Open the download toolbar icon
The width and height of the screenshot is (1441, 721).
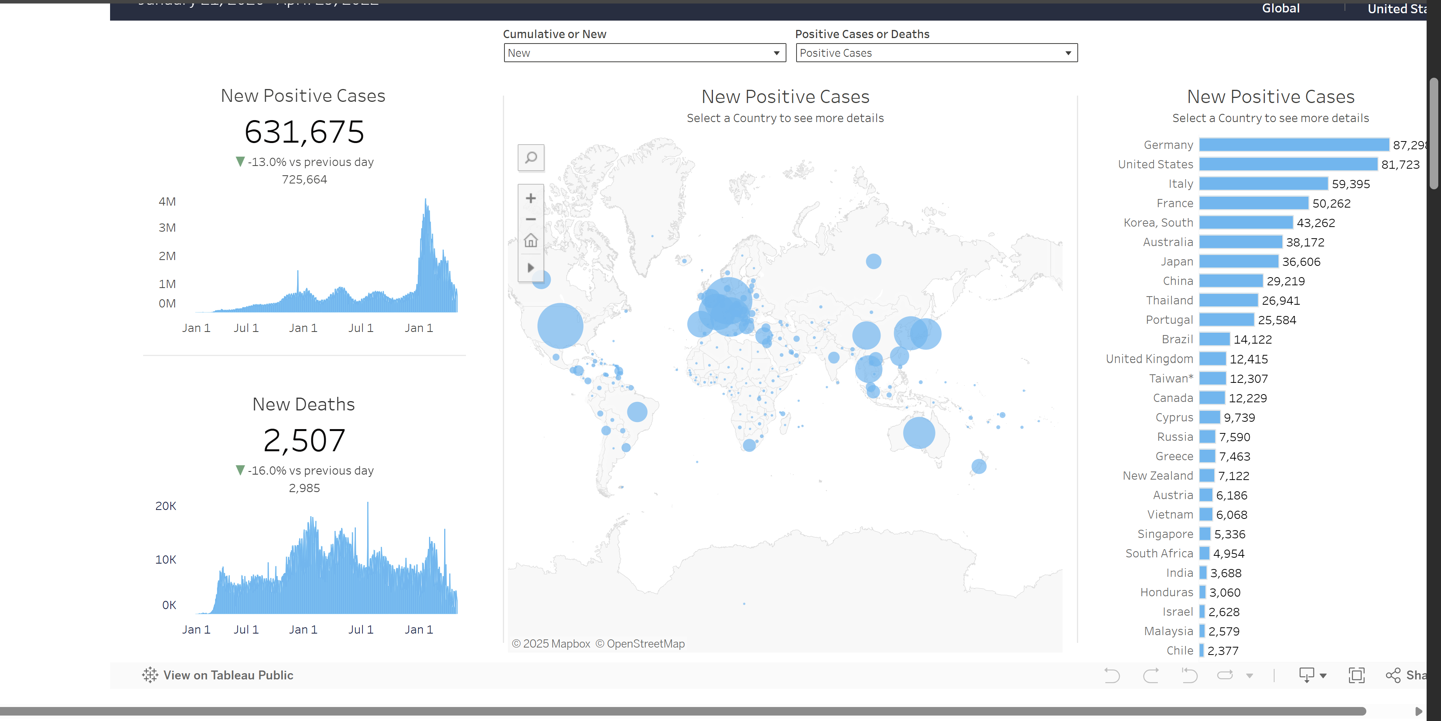click(1307, 675)
